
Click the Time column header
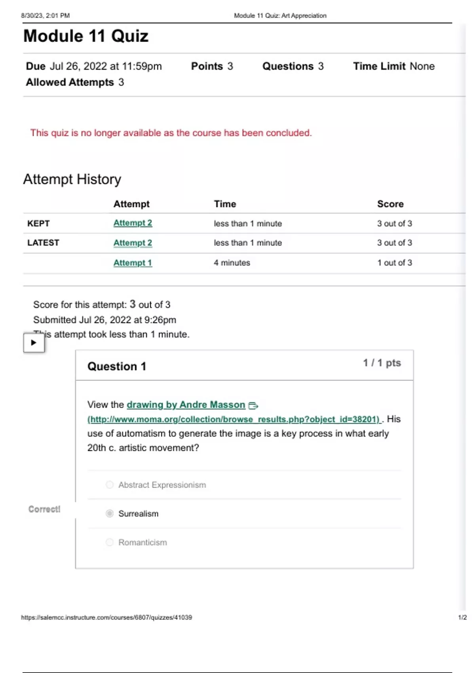[x=225, y=204]
